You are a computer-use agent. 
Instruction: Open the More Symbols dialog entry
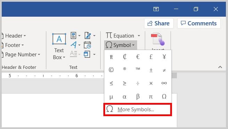click(x=137, y=110)
